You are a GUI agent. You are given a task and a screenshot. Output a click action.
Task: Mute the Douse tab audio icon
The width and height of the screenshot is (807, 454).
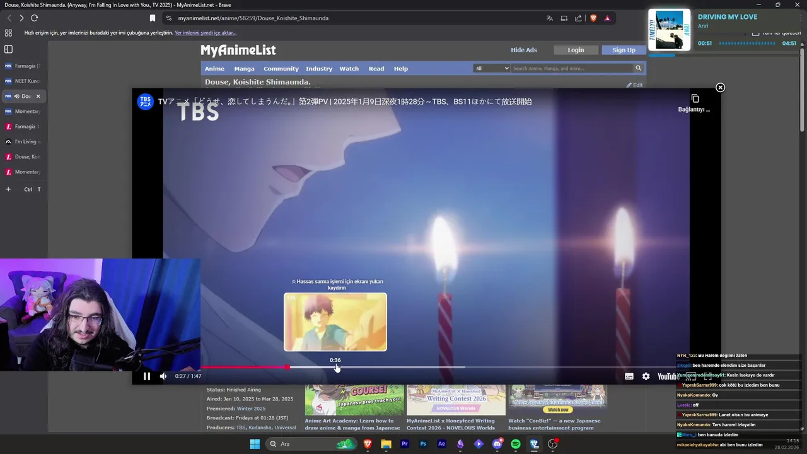point(17,96)
